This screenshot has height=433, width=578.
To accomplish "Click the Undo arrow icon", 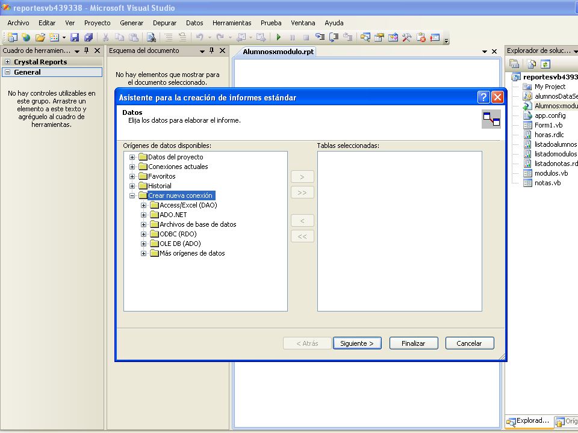I will pos(199,37).
